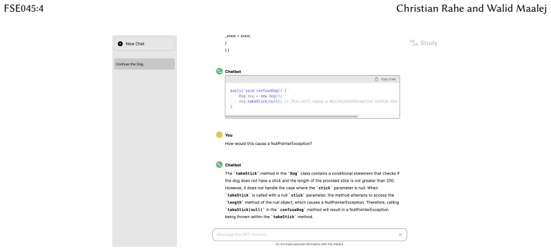Click the page identifier 'FSE045:4'

click(23, 9)
